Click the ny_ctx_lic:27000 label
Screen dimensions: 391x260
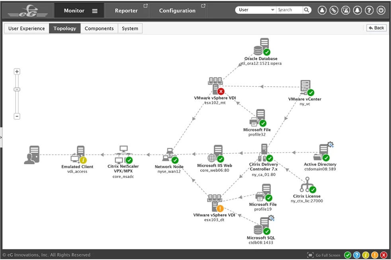[x=307, y=201]
